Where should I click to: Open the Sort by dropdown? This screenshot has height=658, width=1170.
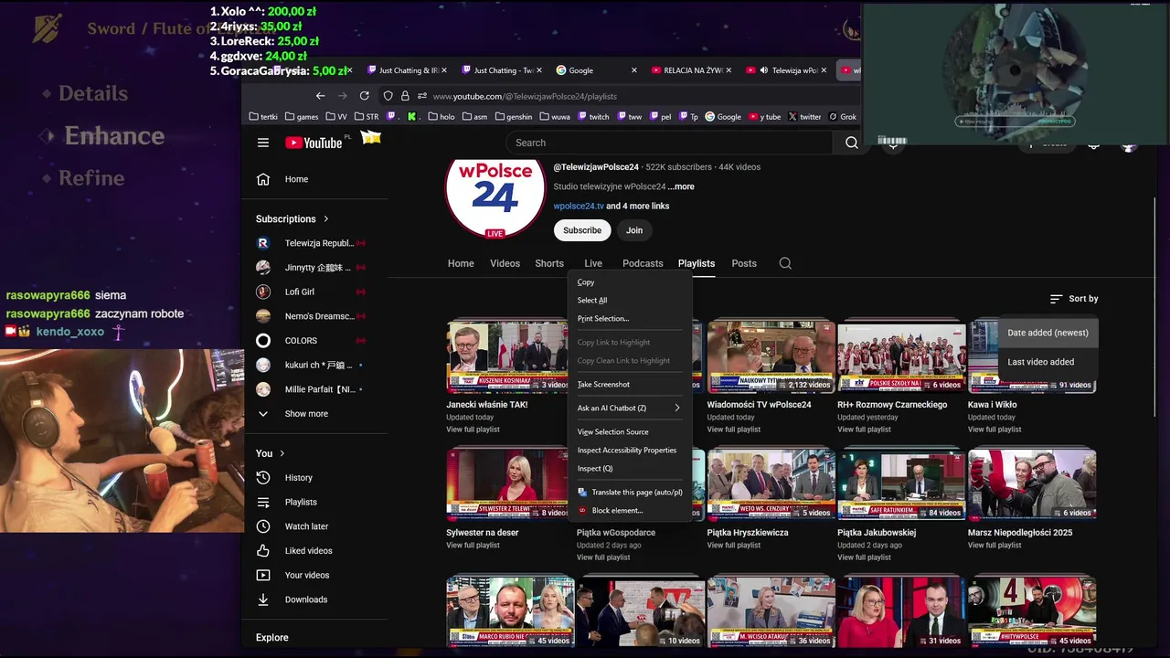[1074, 299]
